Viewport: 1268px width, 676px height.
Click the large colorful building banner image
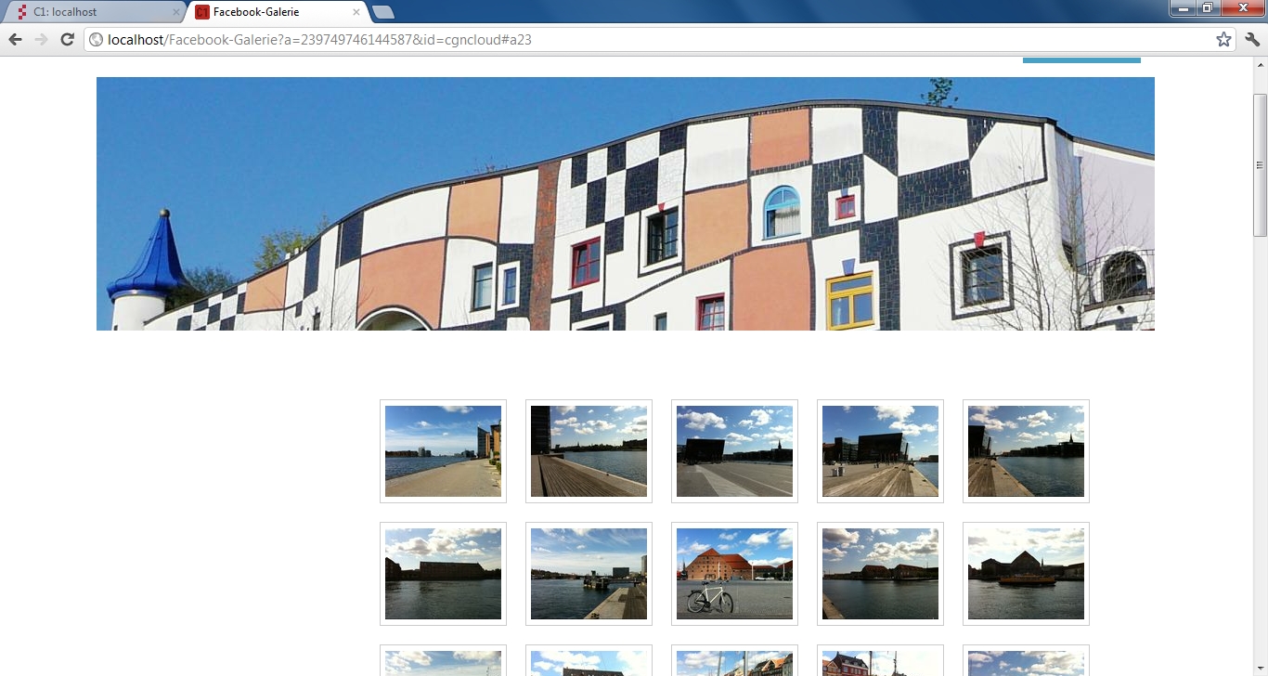625,203
